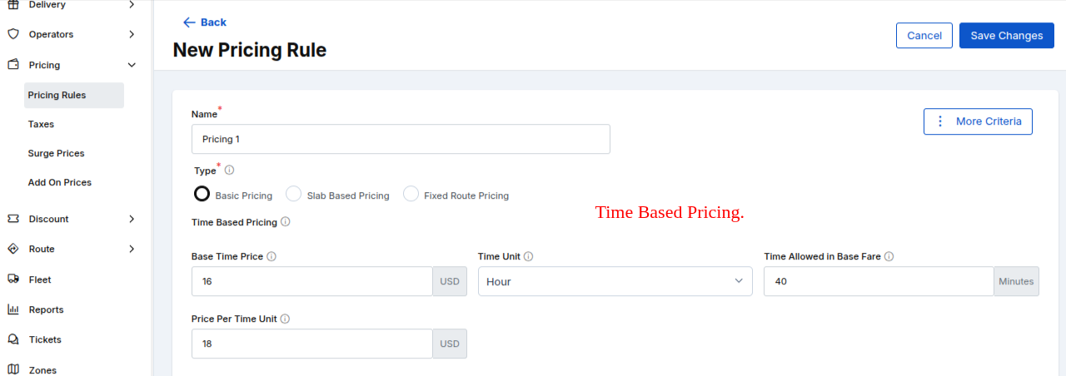Open the Taxes submenu item

click(x=41, y=124)
